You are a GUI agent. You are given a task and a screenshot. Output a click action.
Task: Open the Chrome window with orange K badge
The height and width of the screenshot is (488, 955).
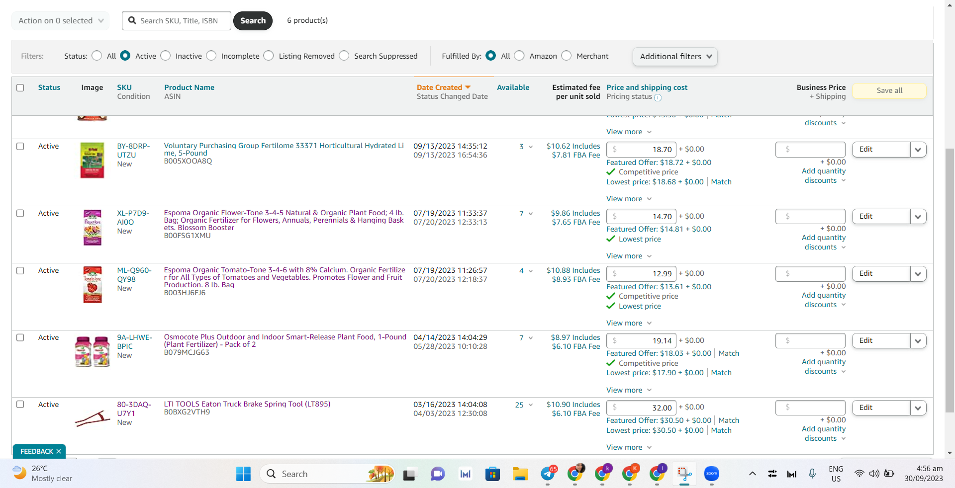[630, 473]
